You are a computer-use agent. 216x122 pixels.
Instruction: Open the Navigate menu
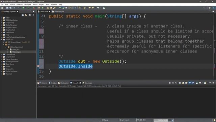click(x=28, y=4)
